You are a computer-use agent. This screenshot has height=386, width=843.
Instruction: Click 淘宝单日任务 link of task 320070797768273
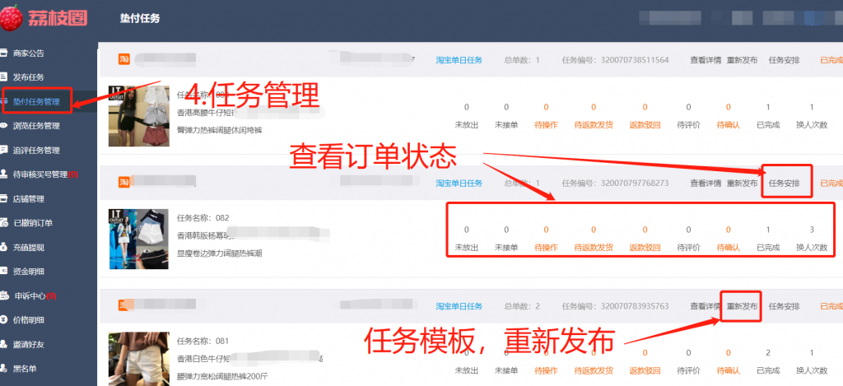[459, 183]
